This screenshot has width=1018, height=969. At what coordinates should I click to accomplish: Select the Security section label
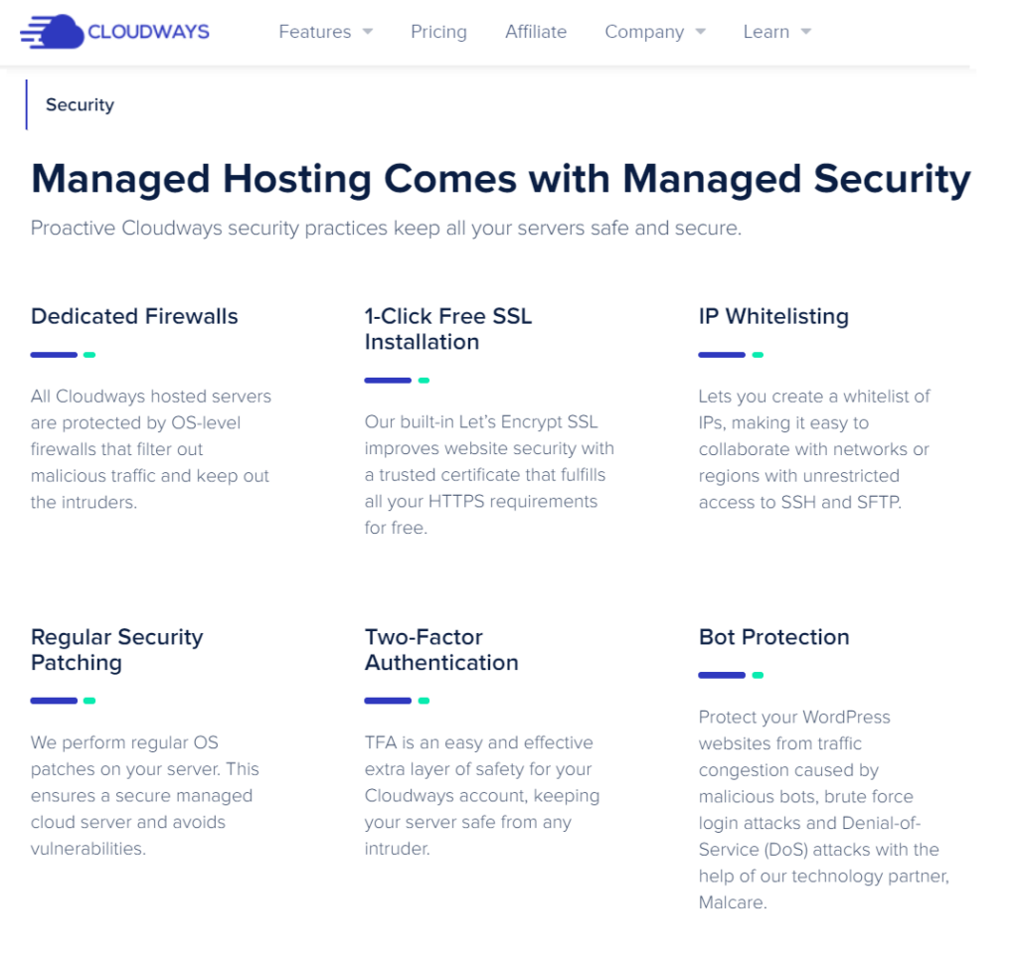click(80, 105)
